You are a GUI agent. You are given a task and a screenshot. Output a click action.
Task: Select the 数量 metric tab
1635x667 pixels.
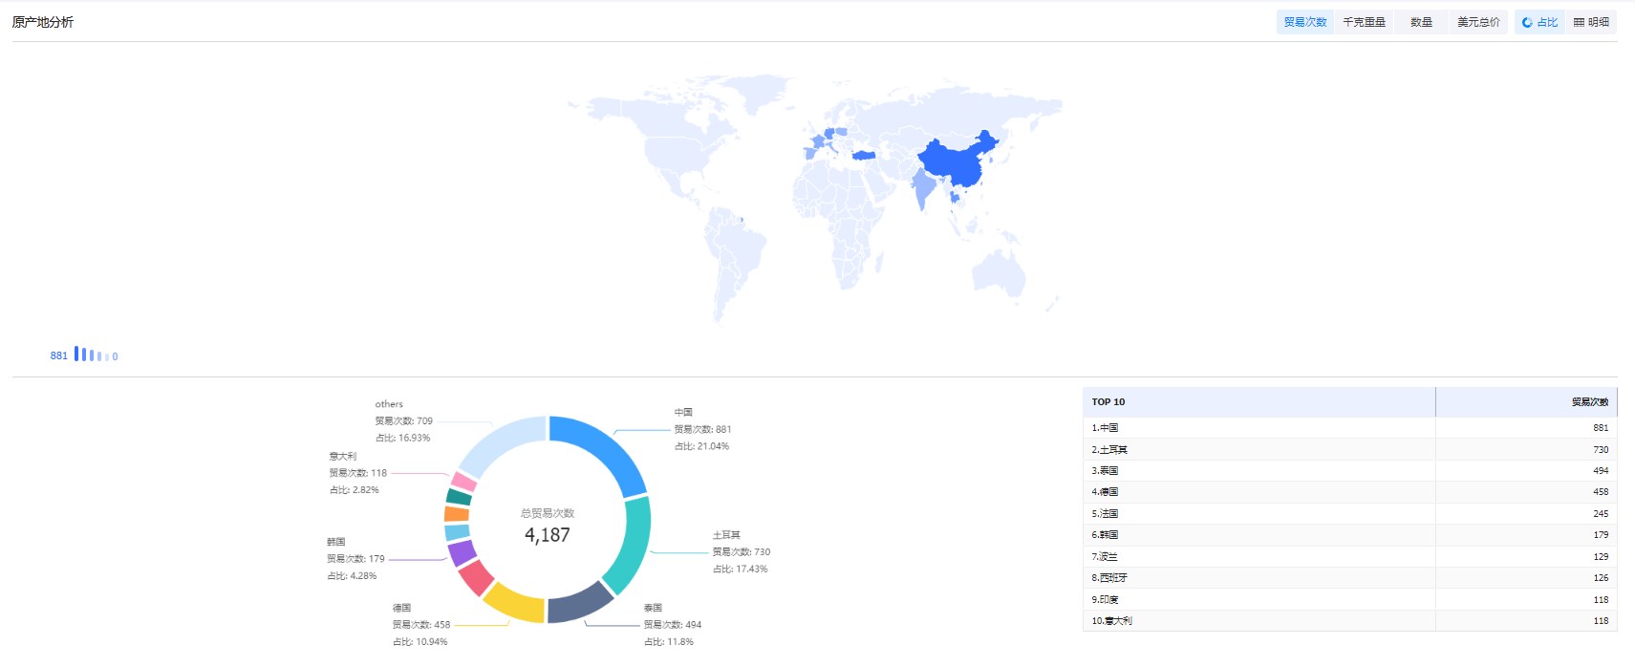point(1421,22)
